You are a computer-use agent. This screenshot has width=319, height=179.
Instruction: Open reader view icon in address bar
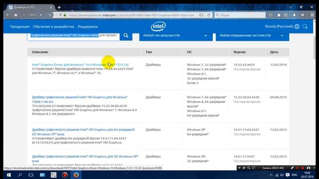coord(201,15)
